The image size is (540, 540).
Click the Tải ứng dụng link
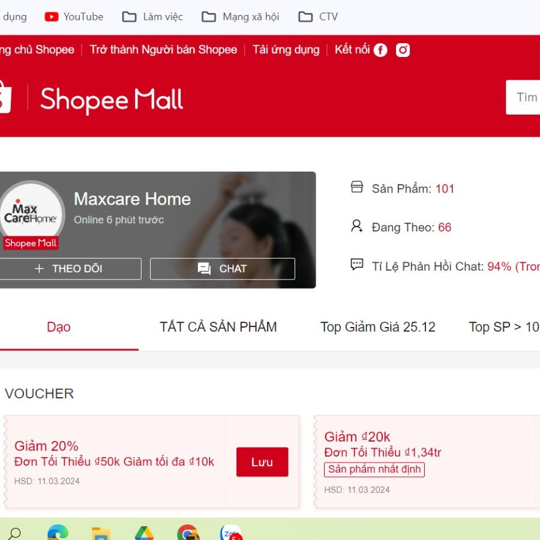tap(286, 50)
